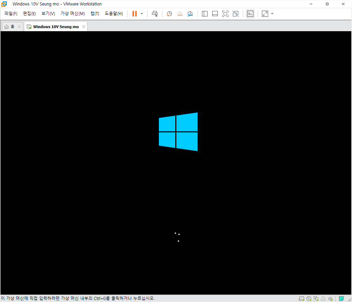Click the stretch guest display icon
Viewport: 352px width, 302px height.
click(x=265, y=14)
